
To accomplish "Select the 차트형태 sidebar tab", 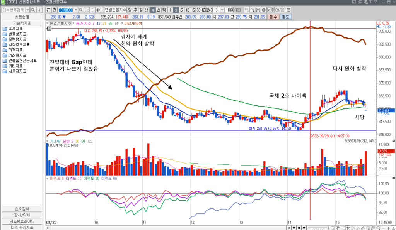I will pyautogui.click(x=21, y=17).
